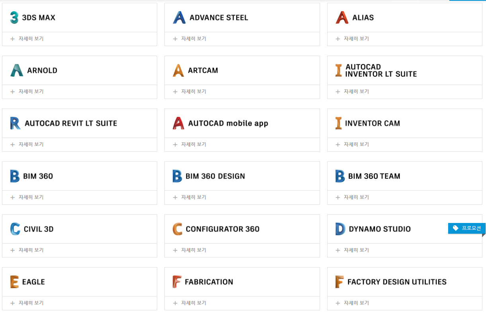Open the 3DS MAX product title

[x=39, y=17]
